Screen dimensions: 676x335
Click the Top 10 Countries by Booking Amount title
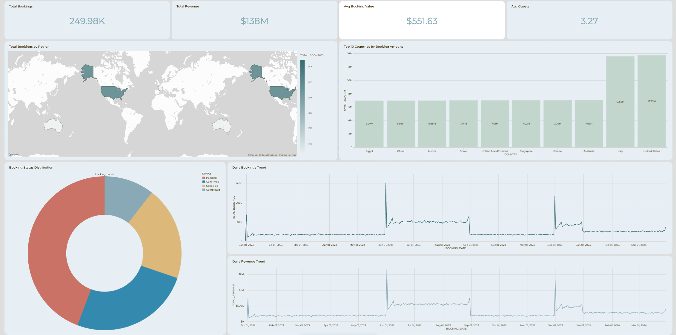tap(373, 47)
